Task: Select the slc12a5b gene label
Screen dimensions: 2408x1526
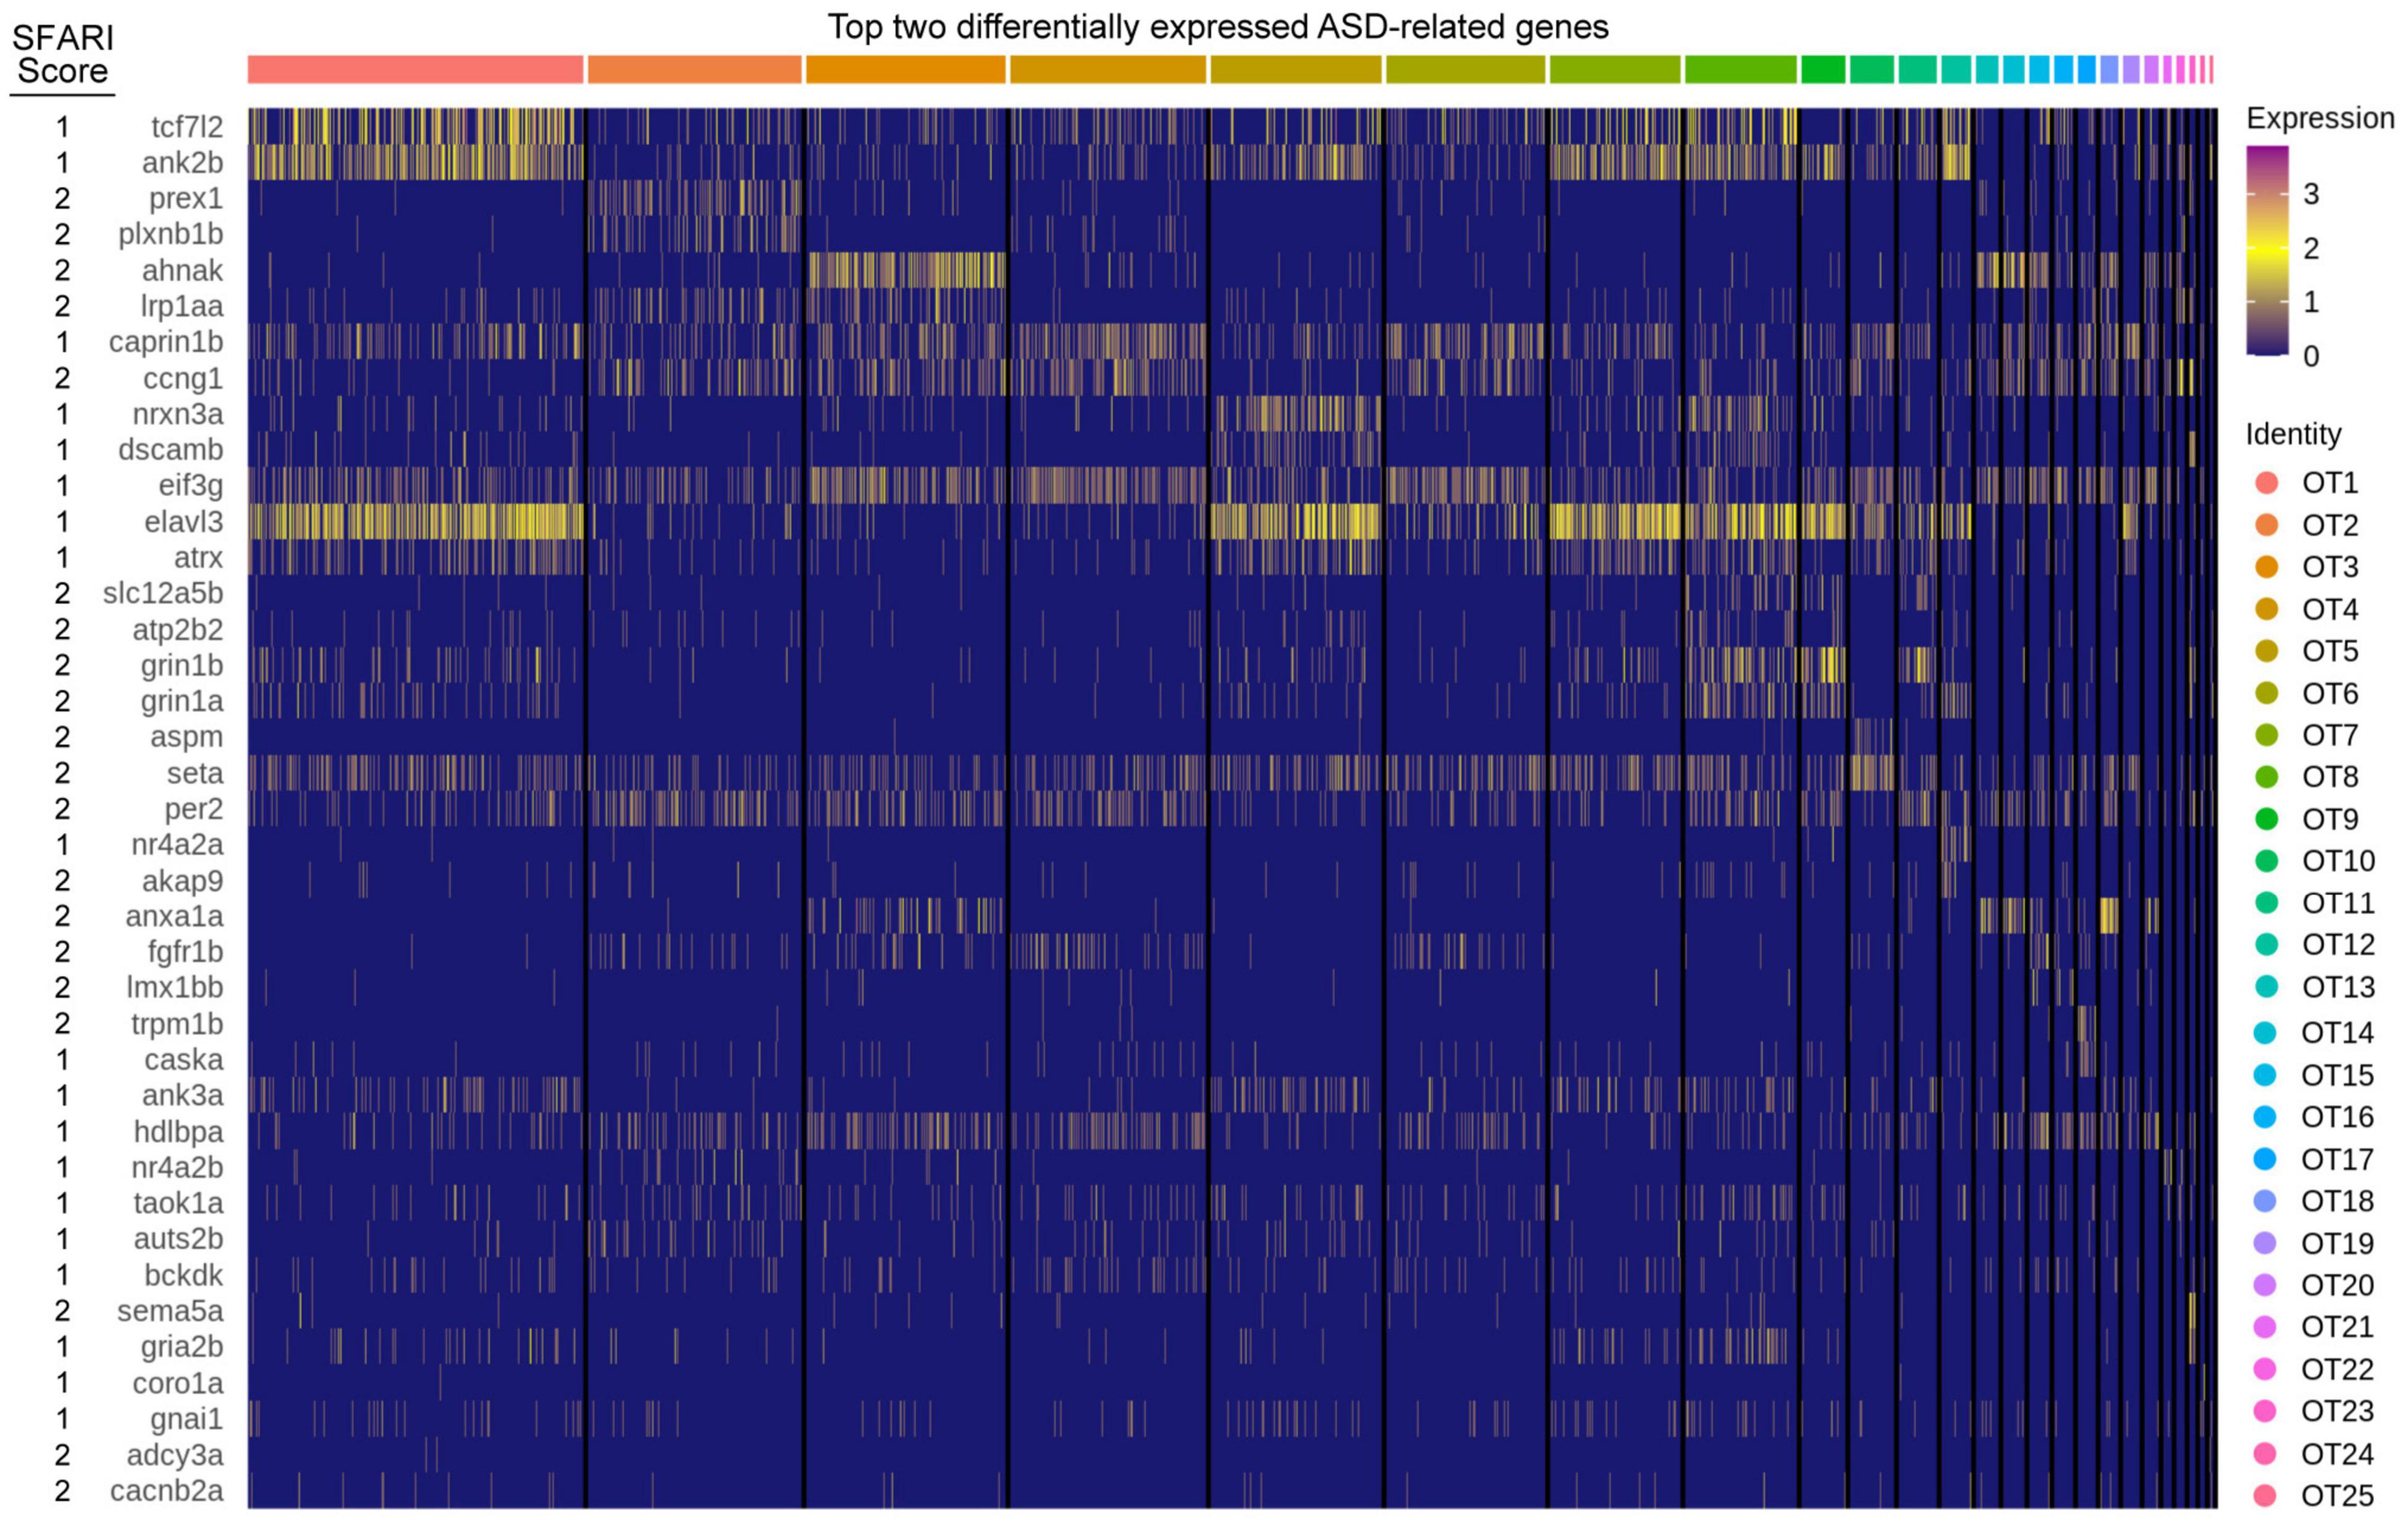Action: coord(163,592)
